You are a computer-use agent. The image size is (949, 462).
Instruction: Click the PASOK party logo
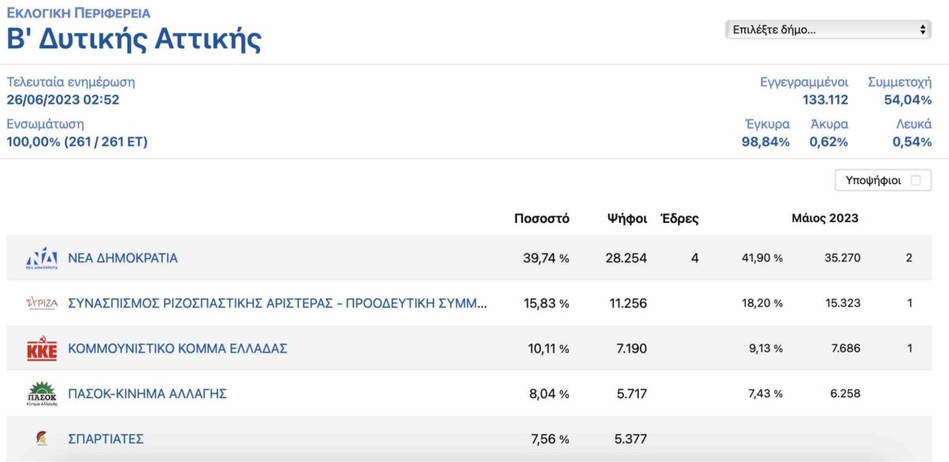[42, 393]
